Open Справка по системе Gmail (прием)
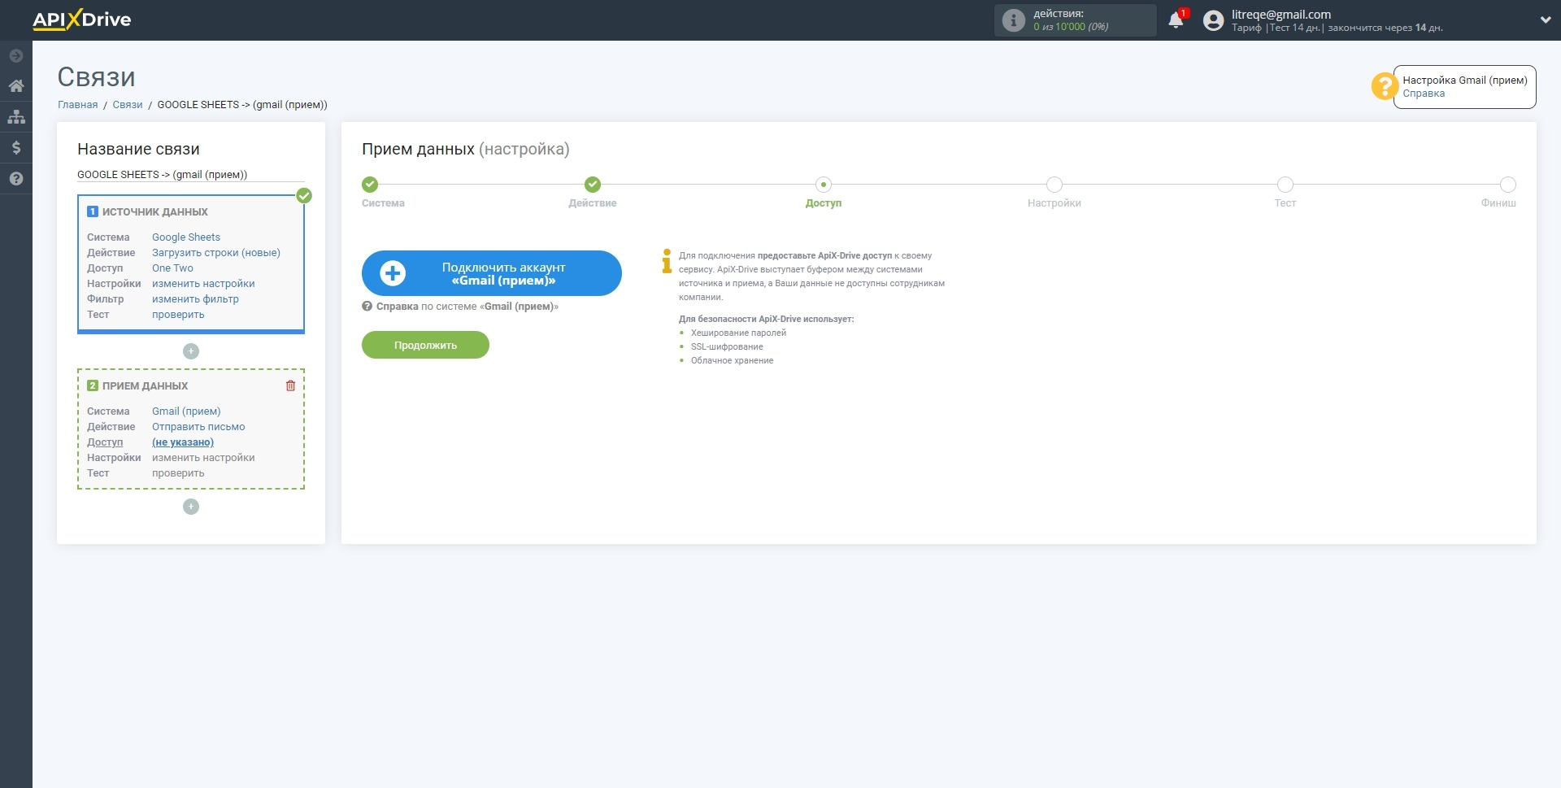This screenshot has height=788, width=1561. click(460, 307)
